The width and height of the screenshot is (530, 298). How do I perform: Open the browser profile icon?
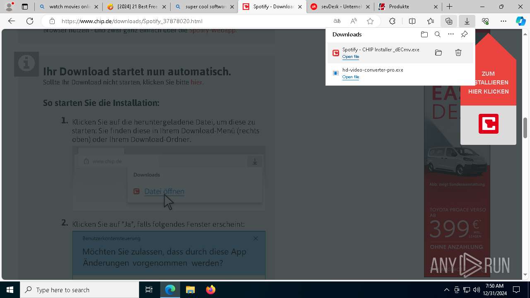[x=9, y=7]
